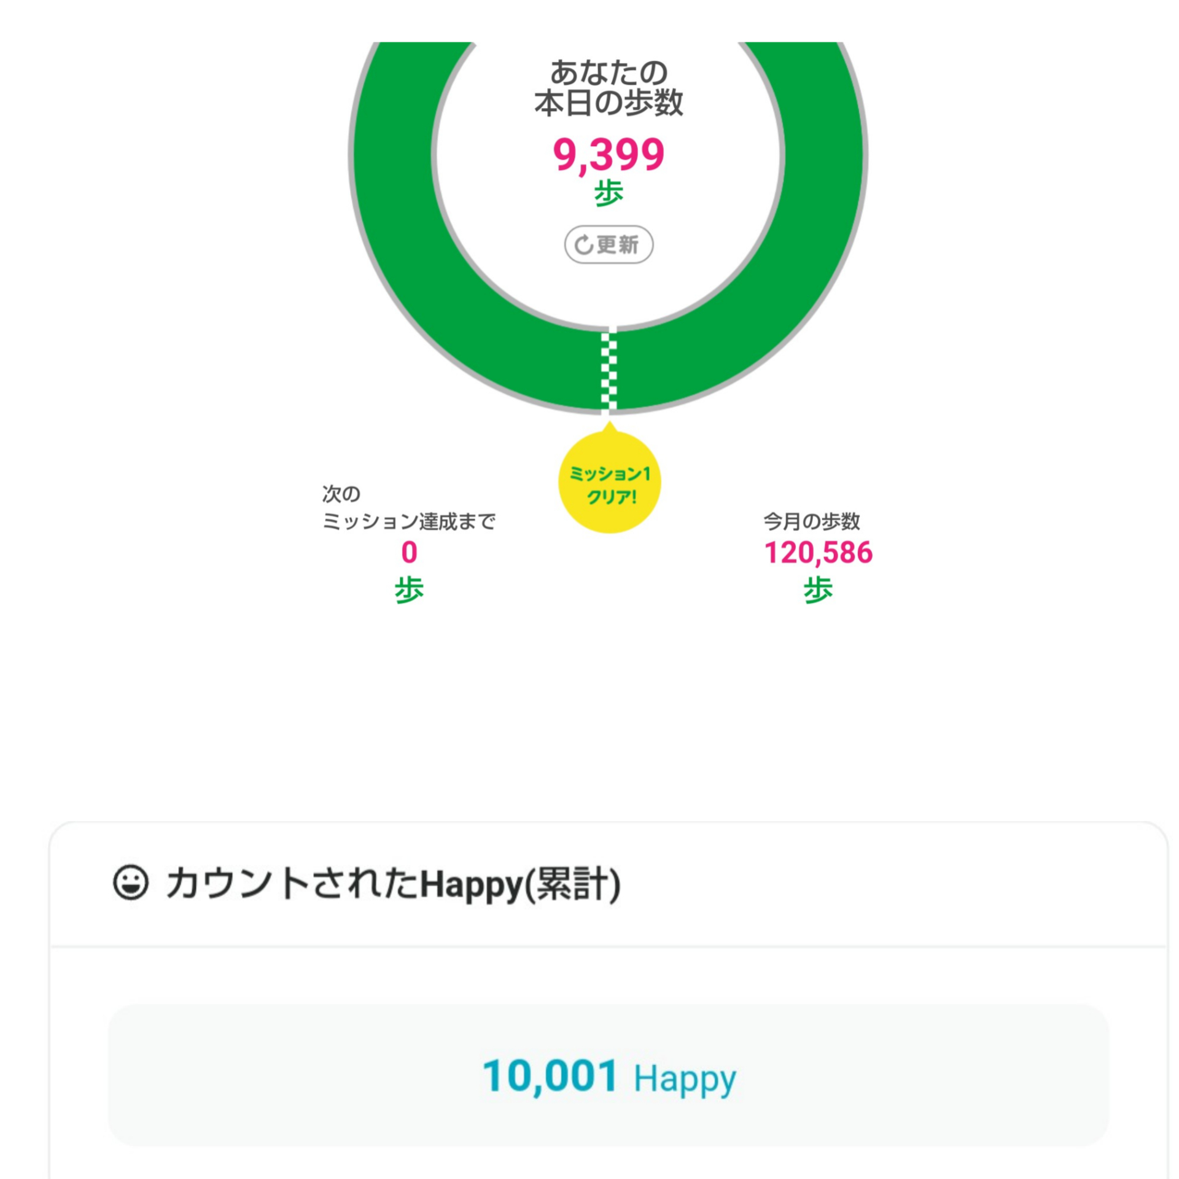Tap the 10,001 number in the Happy box
Viewport: 1179px width, 1179px height.
550,1076
